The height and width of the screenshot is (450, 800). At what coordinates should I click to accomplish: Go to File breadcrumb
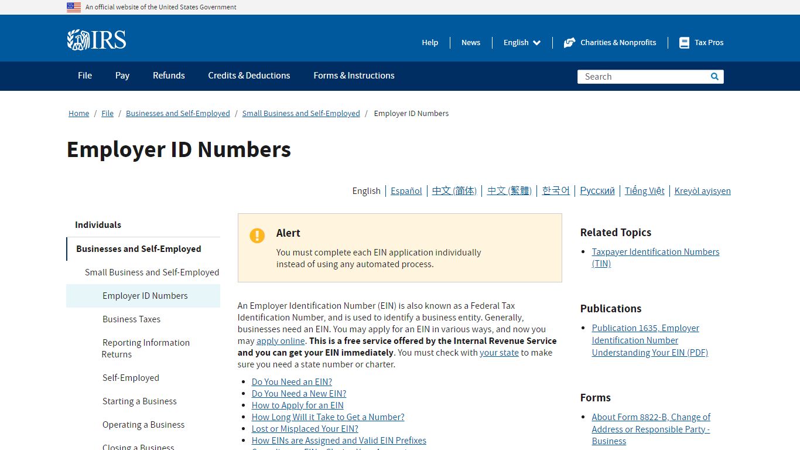tap(107, 114)
